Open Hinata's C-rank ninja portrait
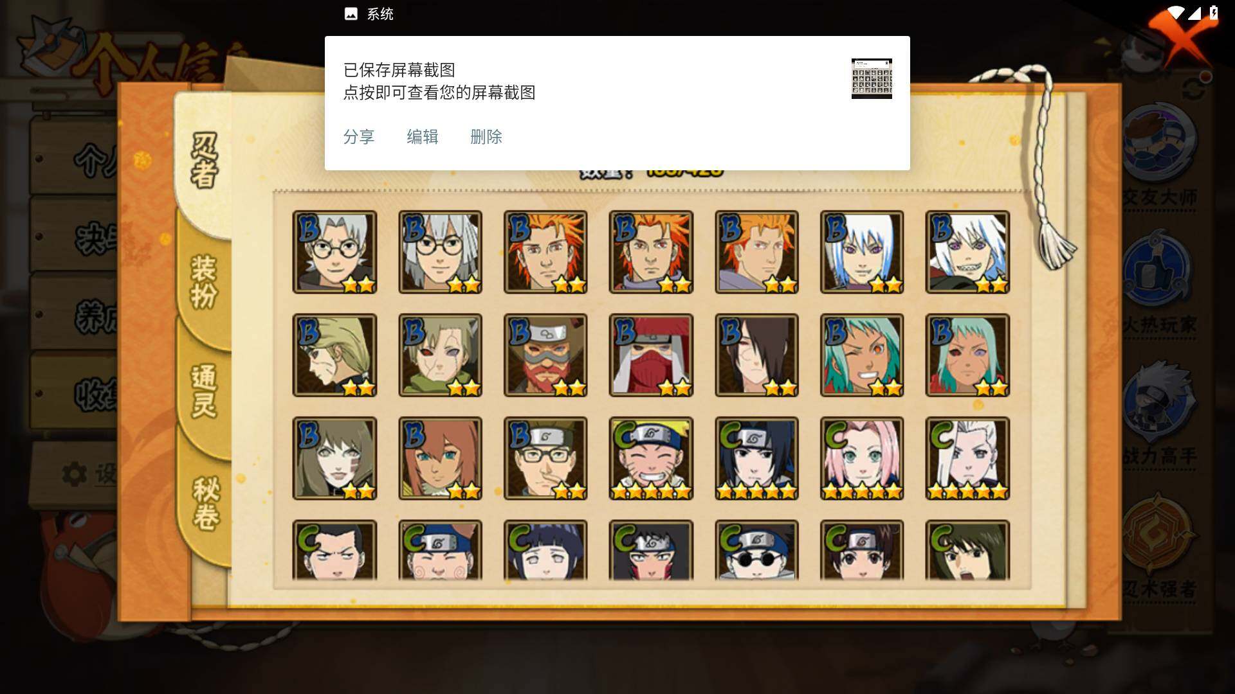This screenshot has height=694, width=1235. 545,550
